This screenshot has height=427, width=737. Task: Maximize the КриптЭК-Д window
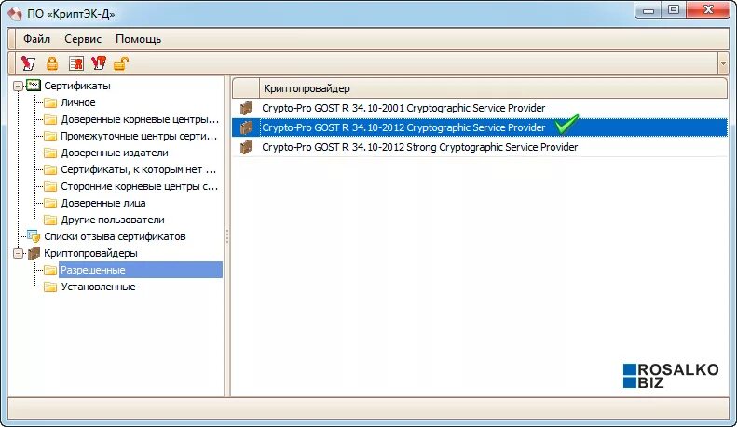tap(674, 10)
